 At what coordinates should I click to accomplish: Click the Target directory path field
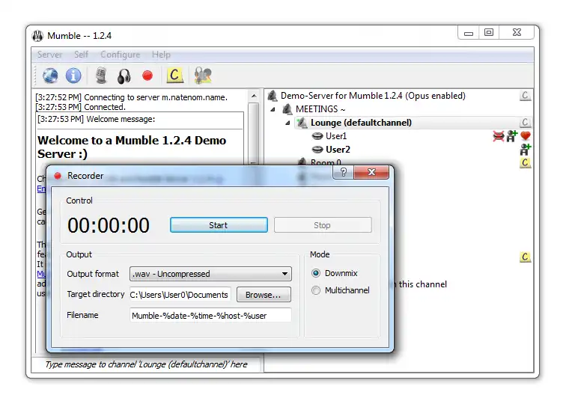tap(180, 295)
